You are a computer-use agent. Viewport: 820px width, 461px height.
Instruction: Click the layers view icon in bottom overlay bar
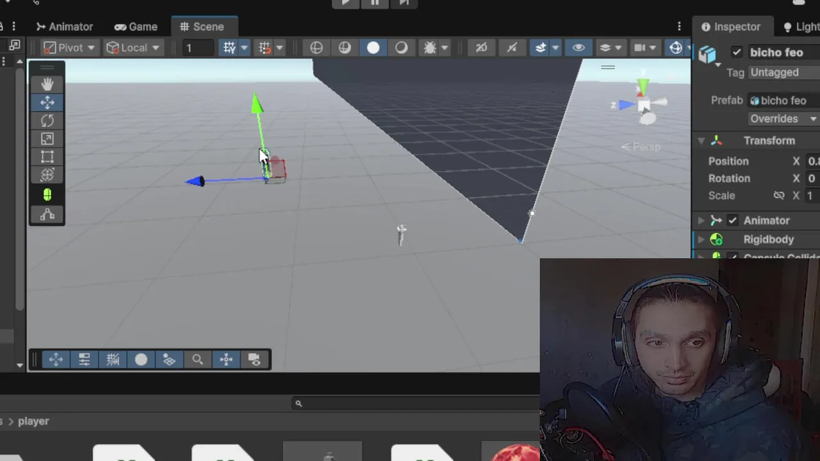[169, 360]
